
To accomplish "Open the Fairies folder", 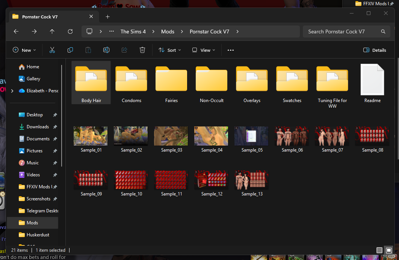I will [x=171, y=83].
